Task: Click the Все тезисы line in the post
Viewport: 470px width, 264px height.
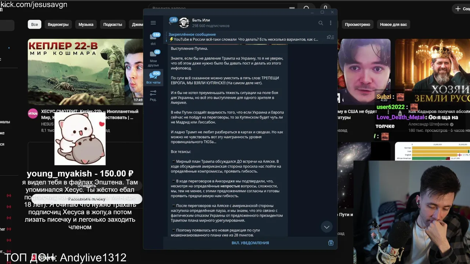Action: (181, 151)
